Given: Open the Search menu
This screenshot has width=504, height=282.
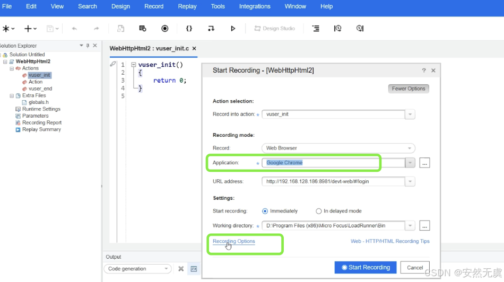Looking at the screenshot, I should [x=88, y=6].
